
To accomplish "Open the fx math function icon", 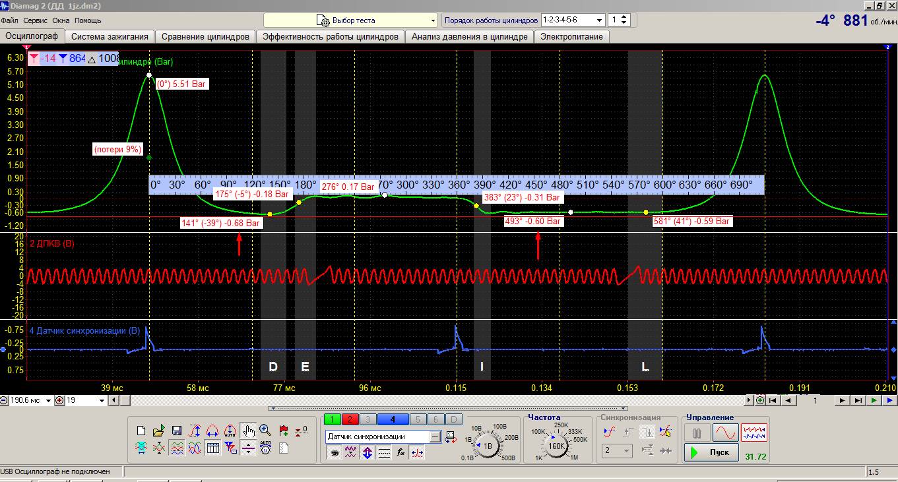I will click(401, 453).
